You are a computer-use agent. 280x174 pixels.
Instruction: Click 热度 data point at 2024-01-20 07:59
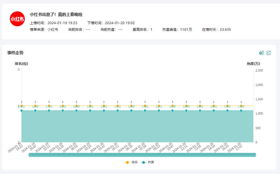(145, 111)
